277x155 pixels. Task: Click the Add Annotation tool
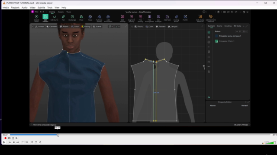[108, 18]
